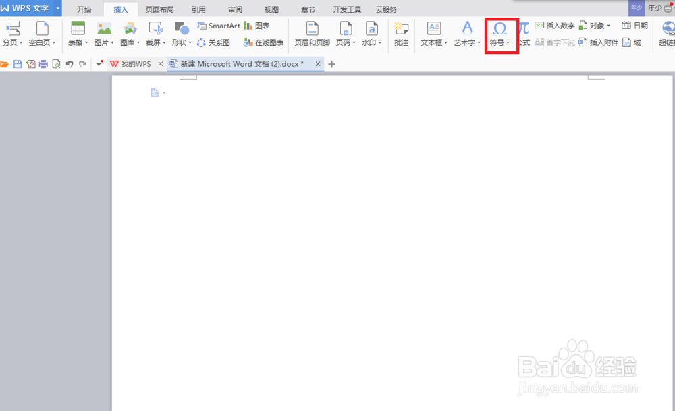Switch to the 审阅 tab
This screenshot has width=675, height=411.
pyautogui.click(x=235, y=9)
